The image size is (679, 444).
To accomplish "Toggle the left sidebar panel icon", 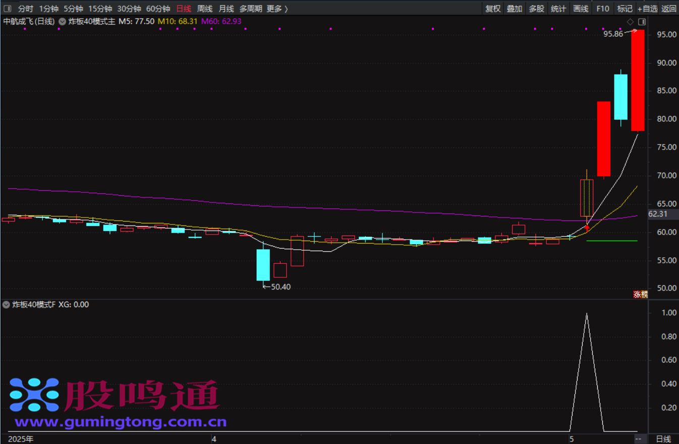I will point(7,9).
